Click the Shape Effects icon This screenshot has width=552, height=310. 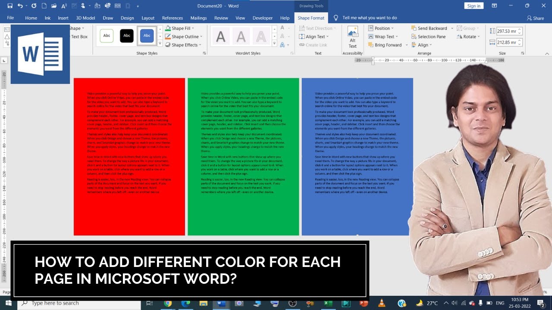click(x=168, y=45)
